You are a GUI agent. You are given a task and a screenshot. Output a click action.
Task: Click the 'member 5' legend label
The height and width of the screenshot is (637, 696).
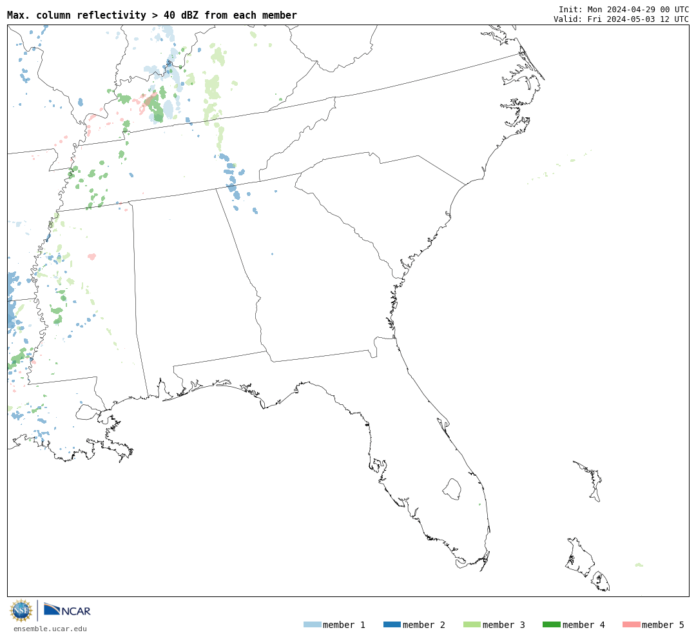click(x=663, y=625)
